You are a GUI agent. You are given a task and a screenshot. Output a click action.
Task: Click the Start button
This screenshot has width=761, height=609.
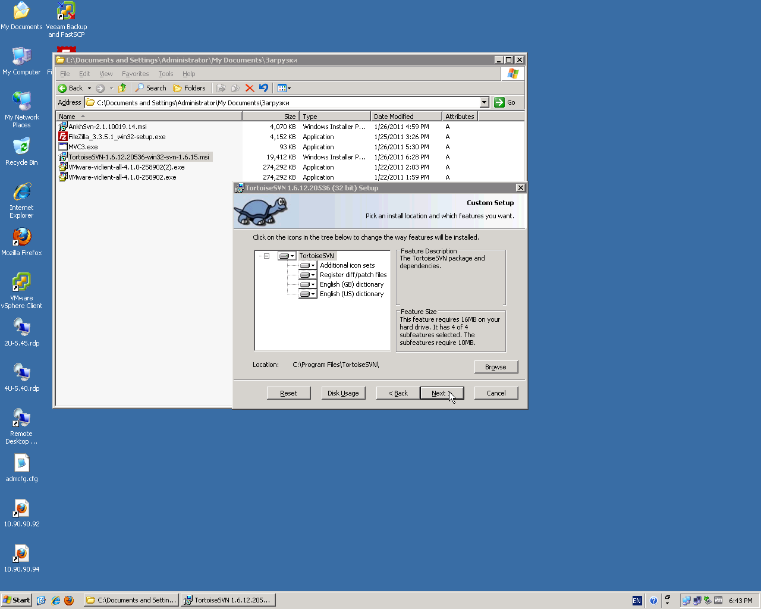[16, 600]
